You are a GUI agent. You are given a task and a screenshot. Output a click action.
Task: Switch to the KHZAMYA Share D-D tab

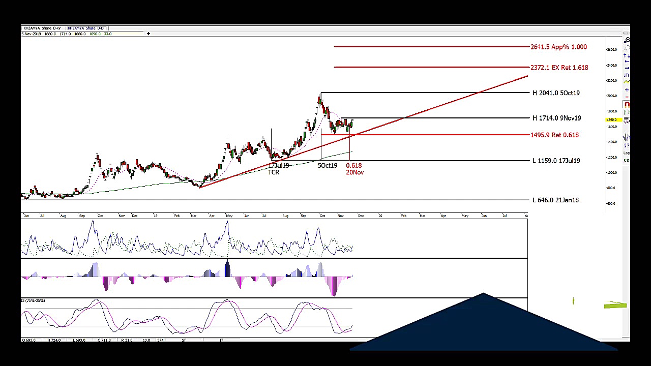[x=85, y=28]
